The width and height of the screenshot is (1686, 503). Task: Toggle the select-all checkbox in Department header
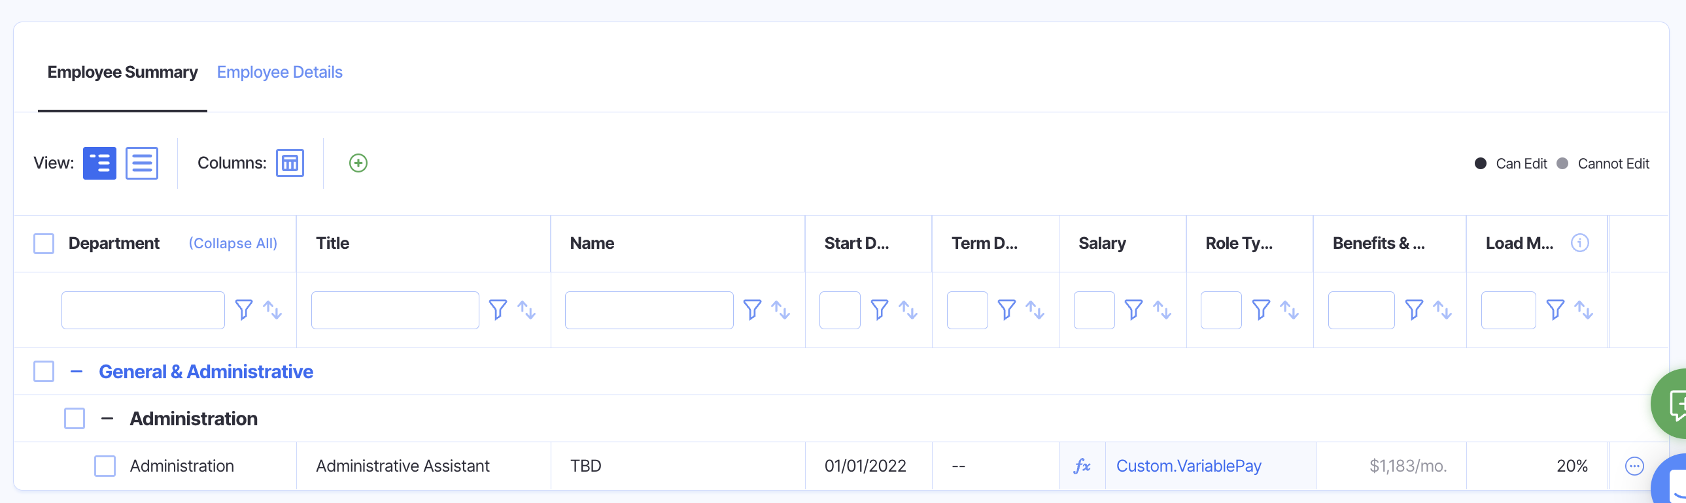(x=44, y=243)
